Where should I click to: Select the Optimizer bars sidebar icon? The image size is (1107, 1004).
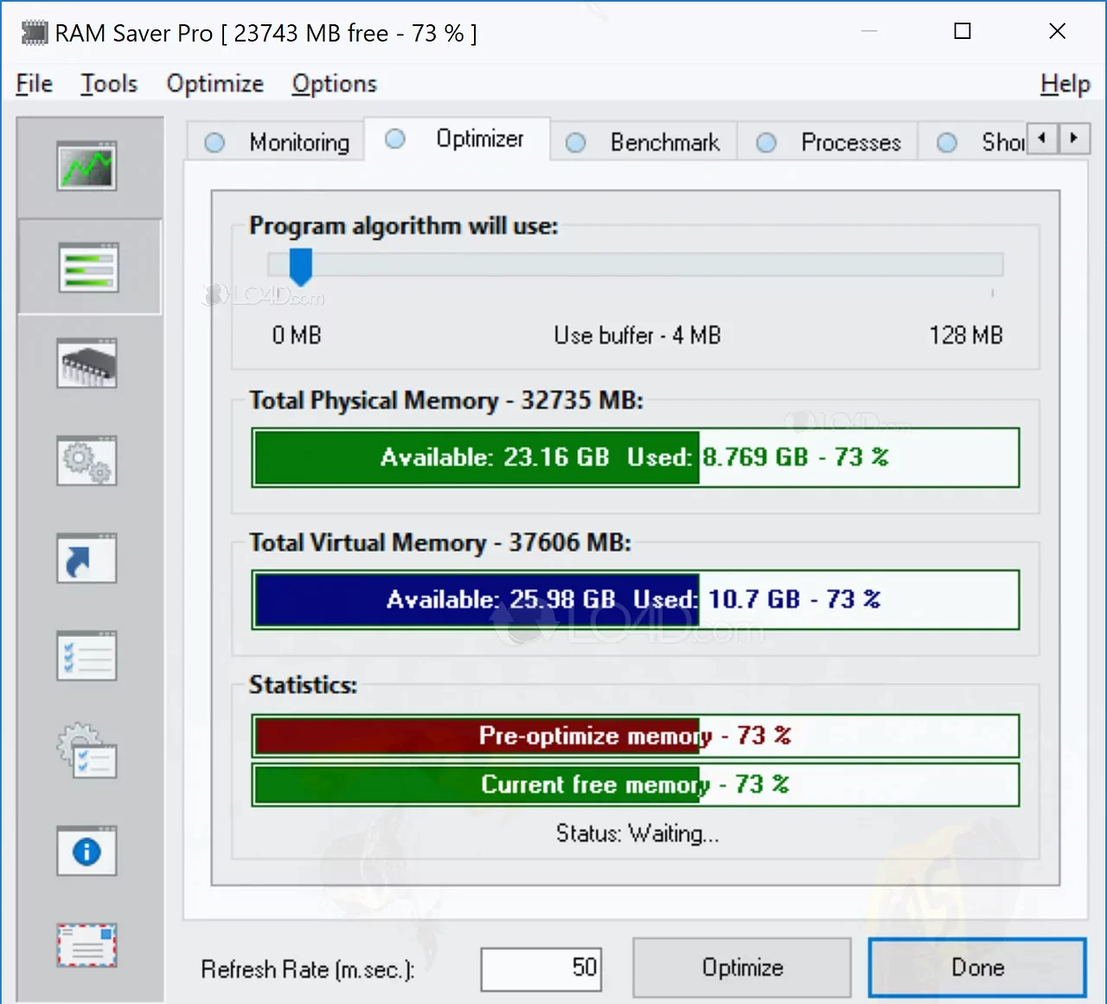coord(86,267)
